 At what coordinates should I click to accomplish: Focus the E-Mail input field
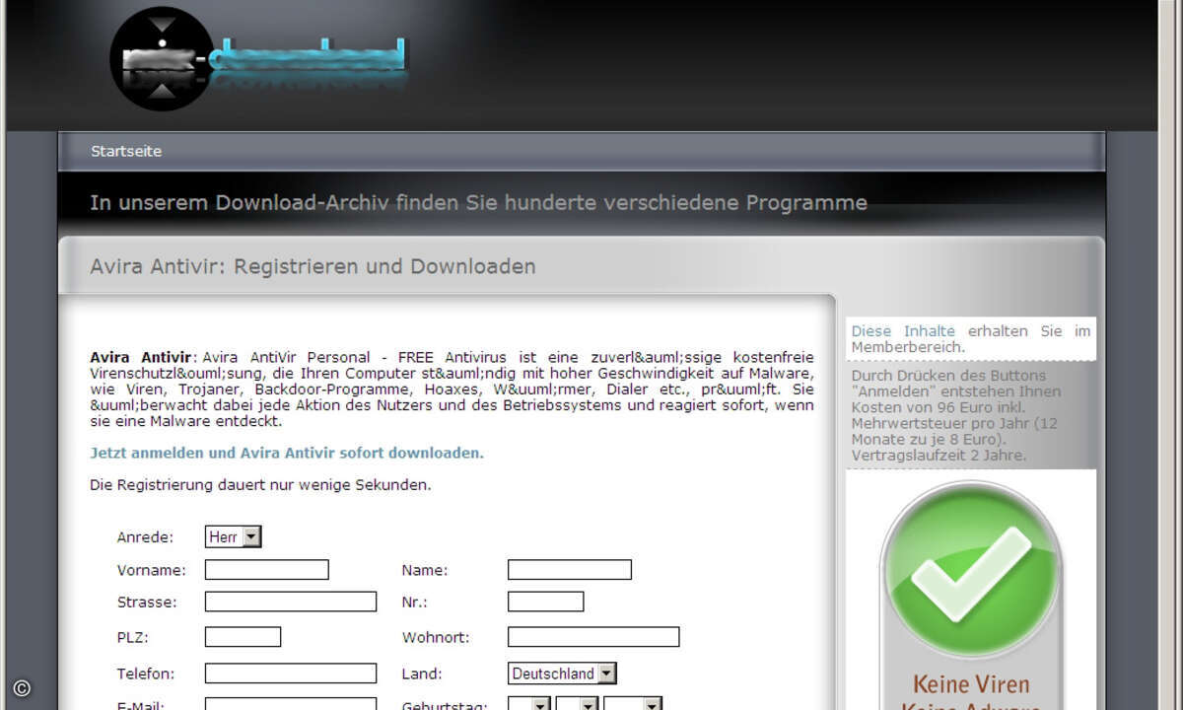(291, 704)
